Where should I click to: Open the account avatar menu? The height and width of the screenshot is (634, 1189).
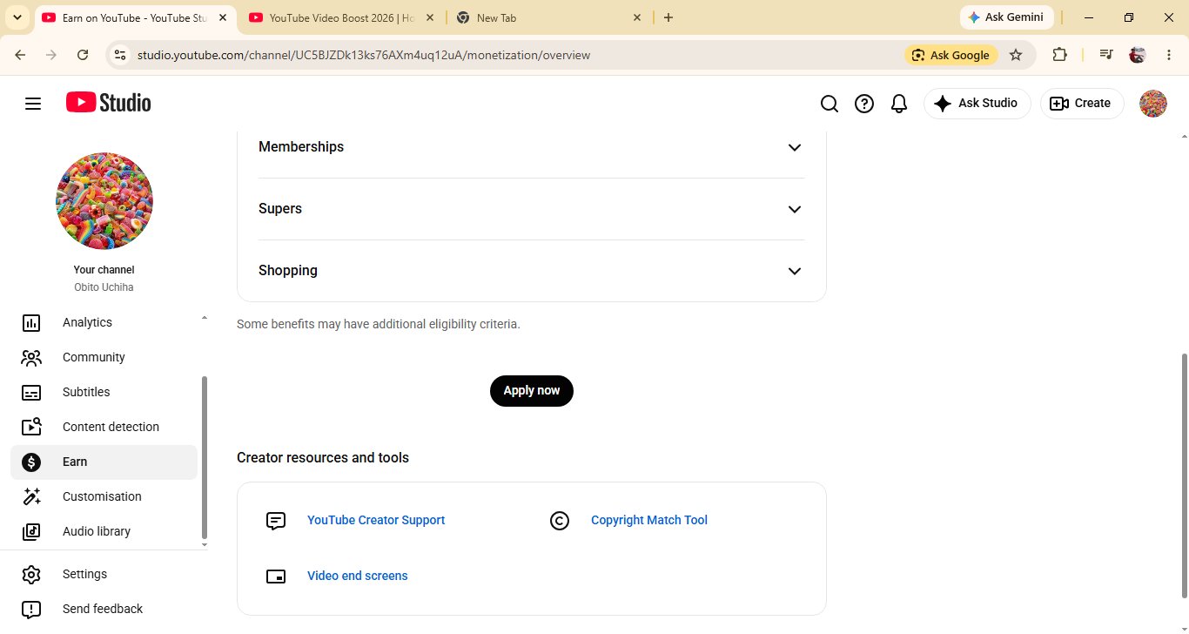click(x=1153, y=104)
